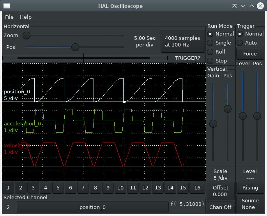Select channel 3 button
The width and height of the screenshot is (267, 216).
[33, 187]
